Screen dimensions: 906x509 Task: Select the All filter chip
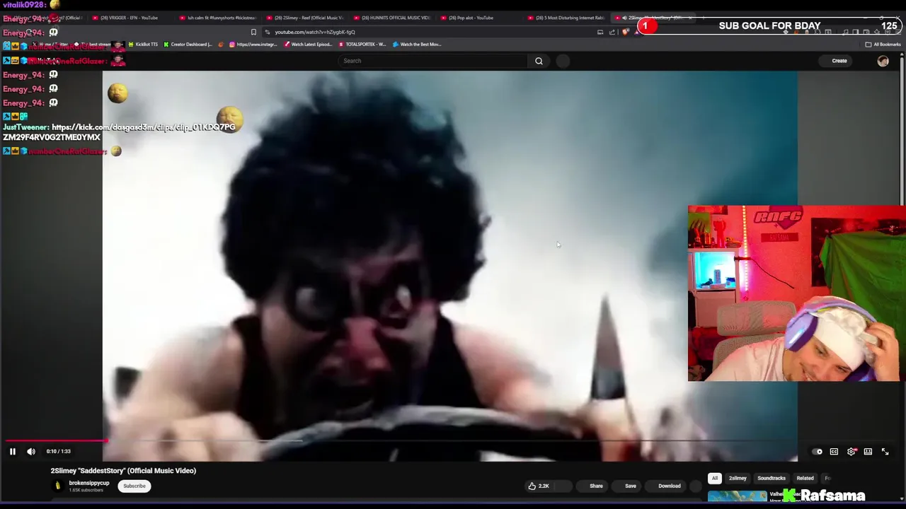point(715,478)
